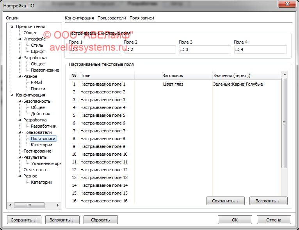
Task: Open the Тестирование tree item
Action: coord(37,151)
